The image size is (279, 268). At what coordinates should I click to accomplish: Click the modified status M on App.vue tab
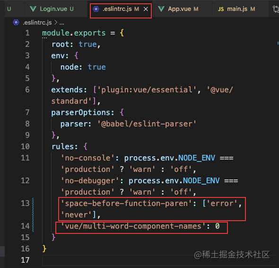point(196,9)
